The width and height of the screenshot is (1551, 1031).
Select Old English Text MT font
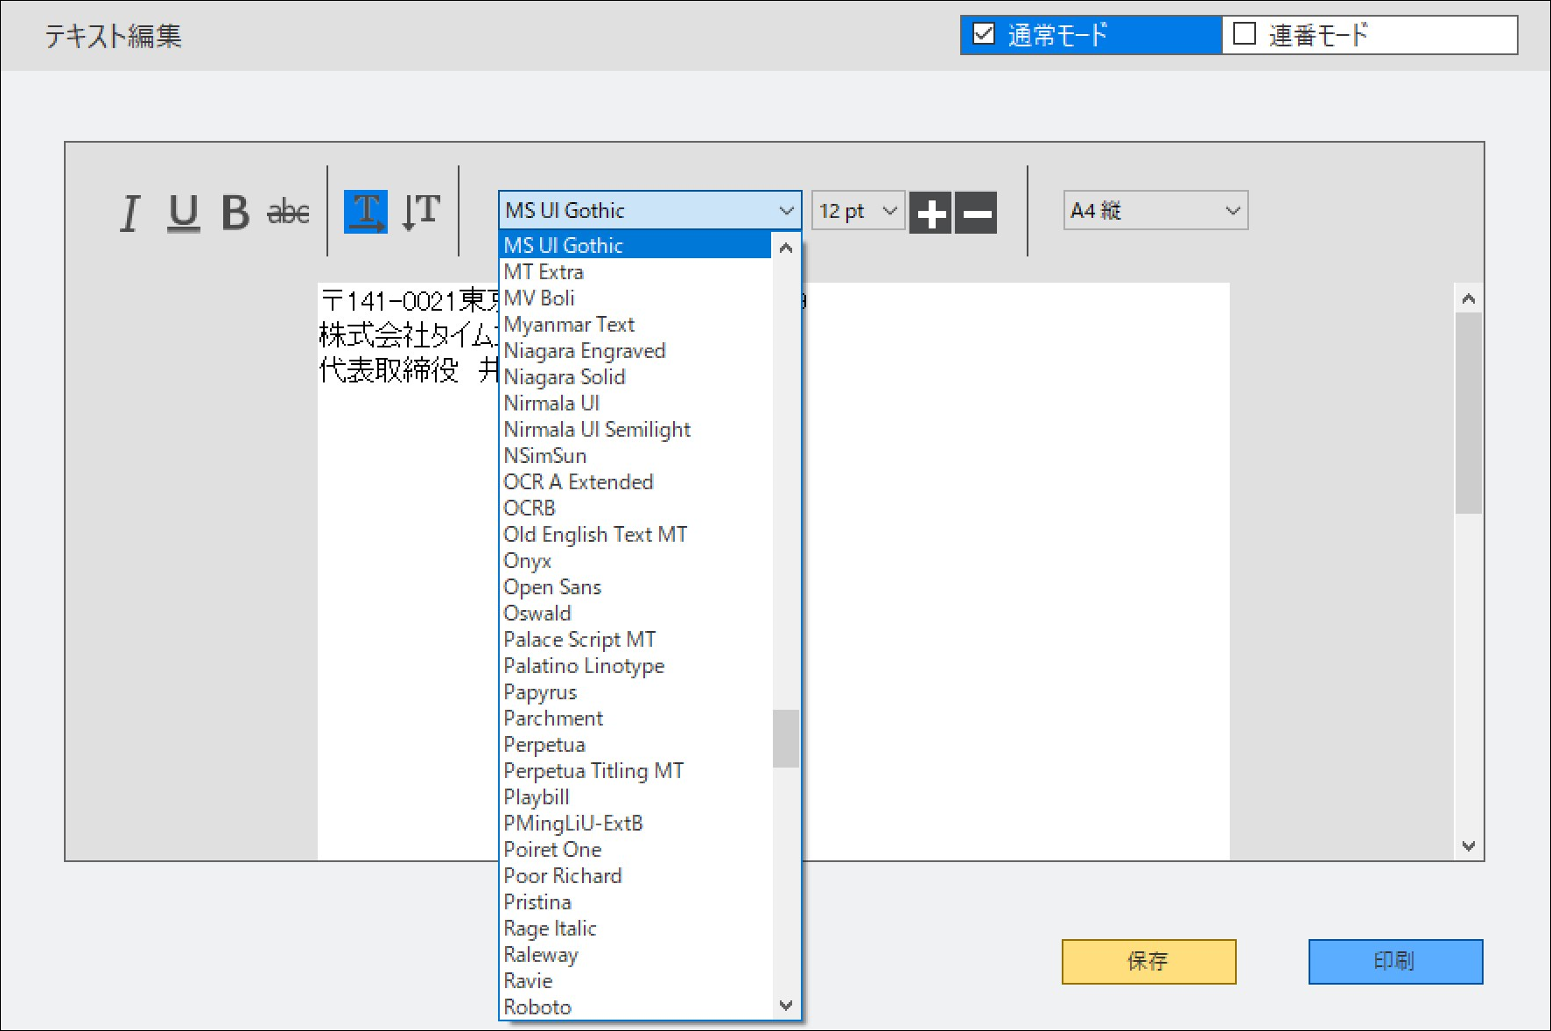pyautogui.click(x=636, y=534)
